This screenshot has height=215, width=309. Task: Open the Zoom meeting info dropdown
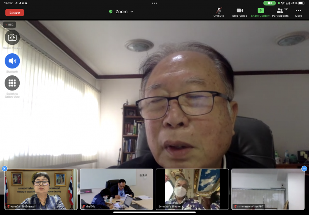(x=124, y=12)
